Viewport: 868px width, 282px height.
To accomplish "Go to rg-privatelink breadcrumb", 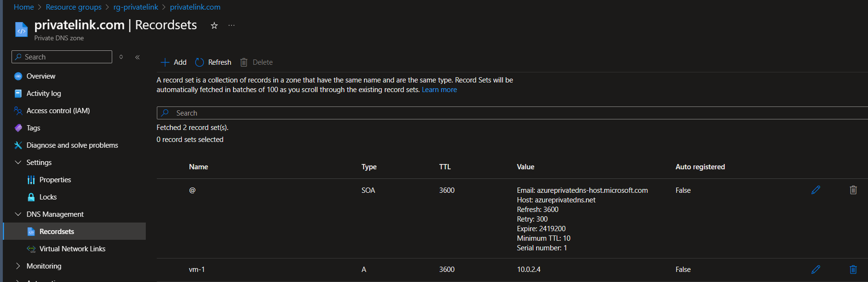I will 136,7.
